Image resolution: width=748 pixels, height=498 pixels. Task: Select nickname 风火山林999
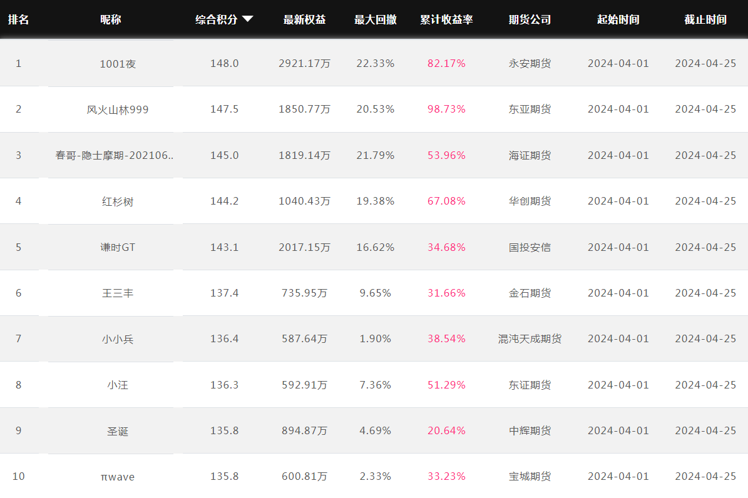(118, 109)
